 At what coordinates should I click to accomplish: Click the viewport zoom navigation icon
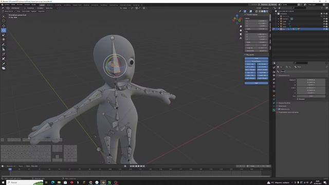pyautogui.click(x=241, y=26)
